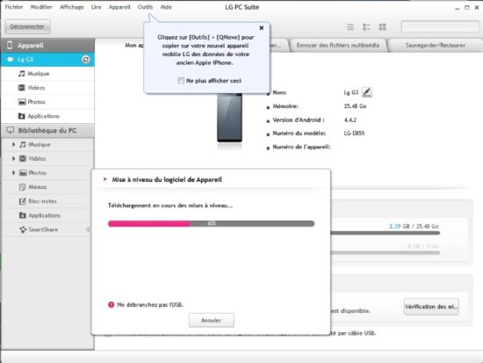483x363 pixels.
Task: Expand Musique under Bibliothèque du PC
Action: point(13,144)
